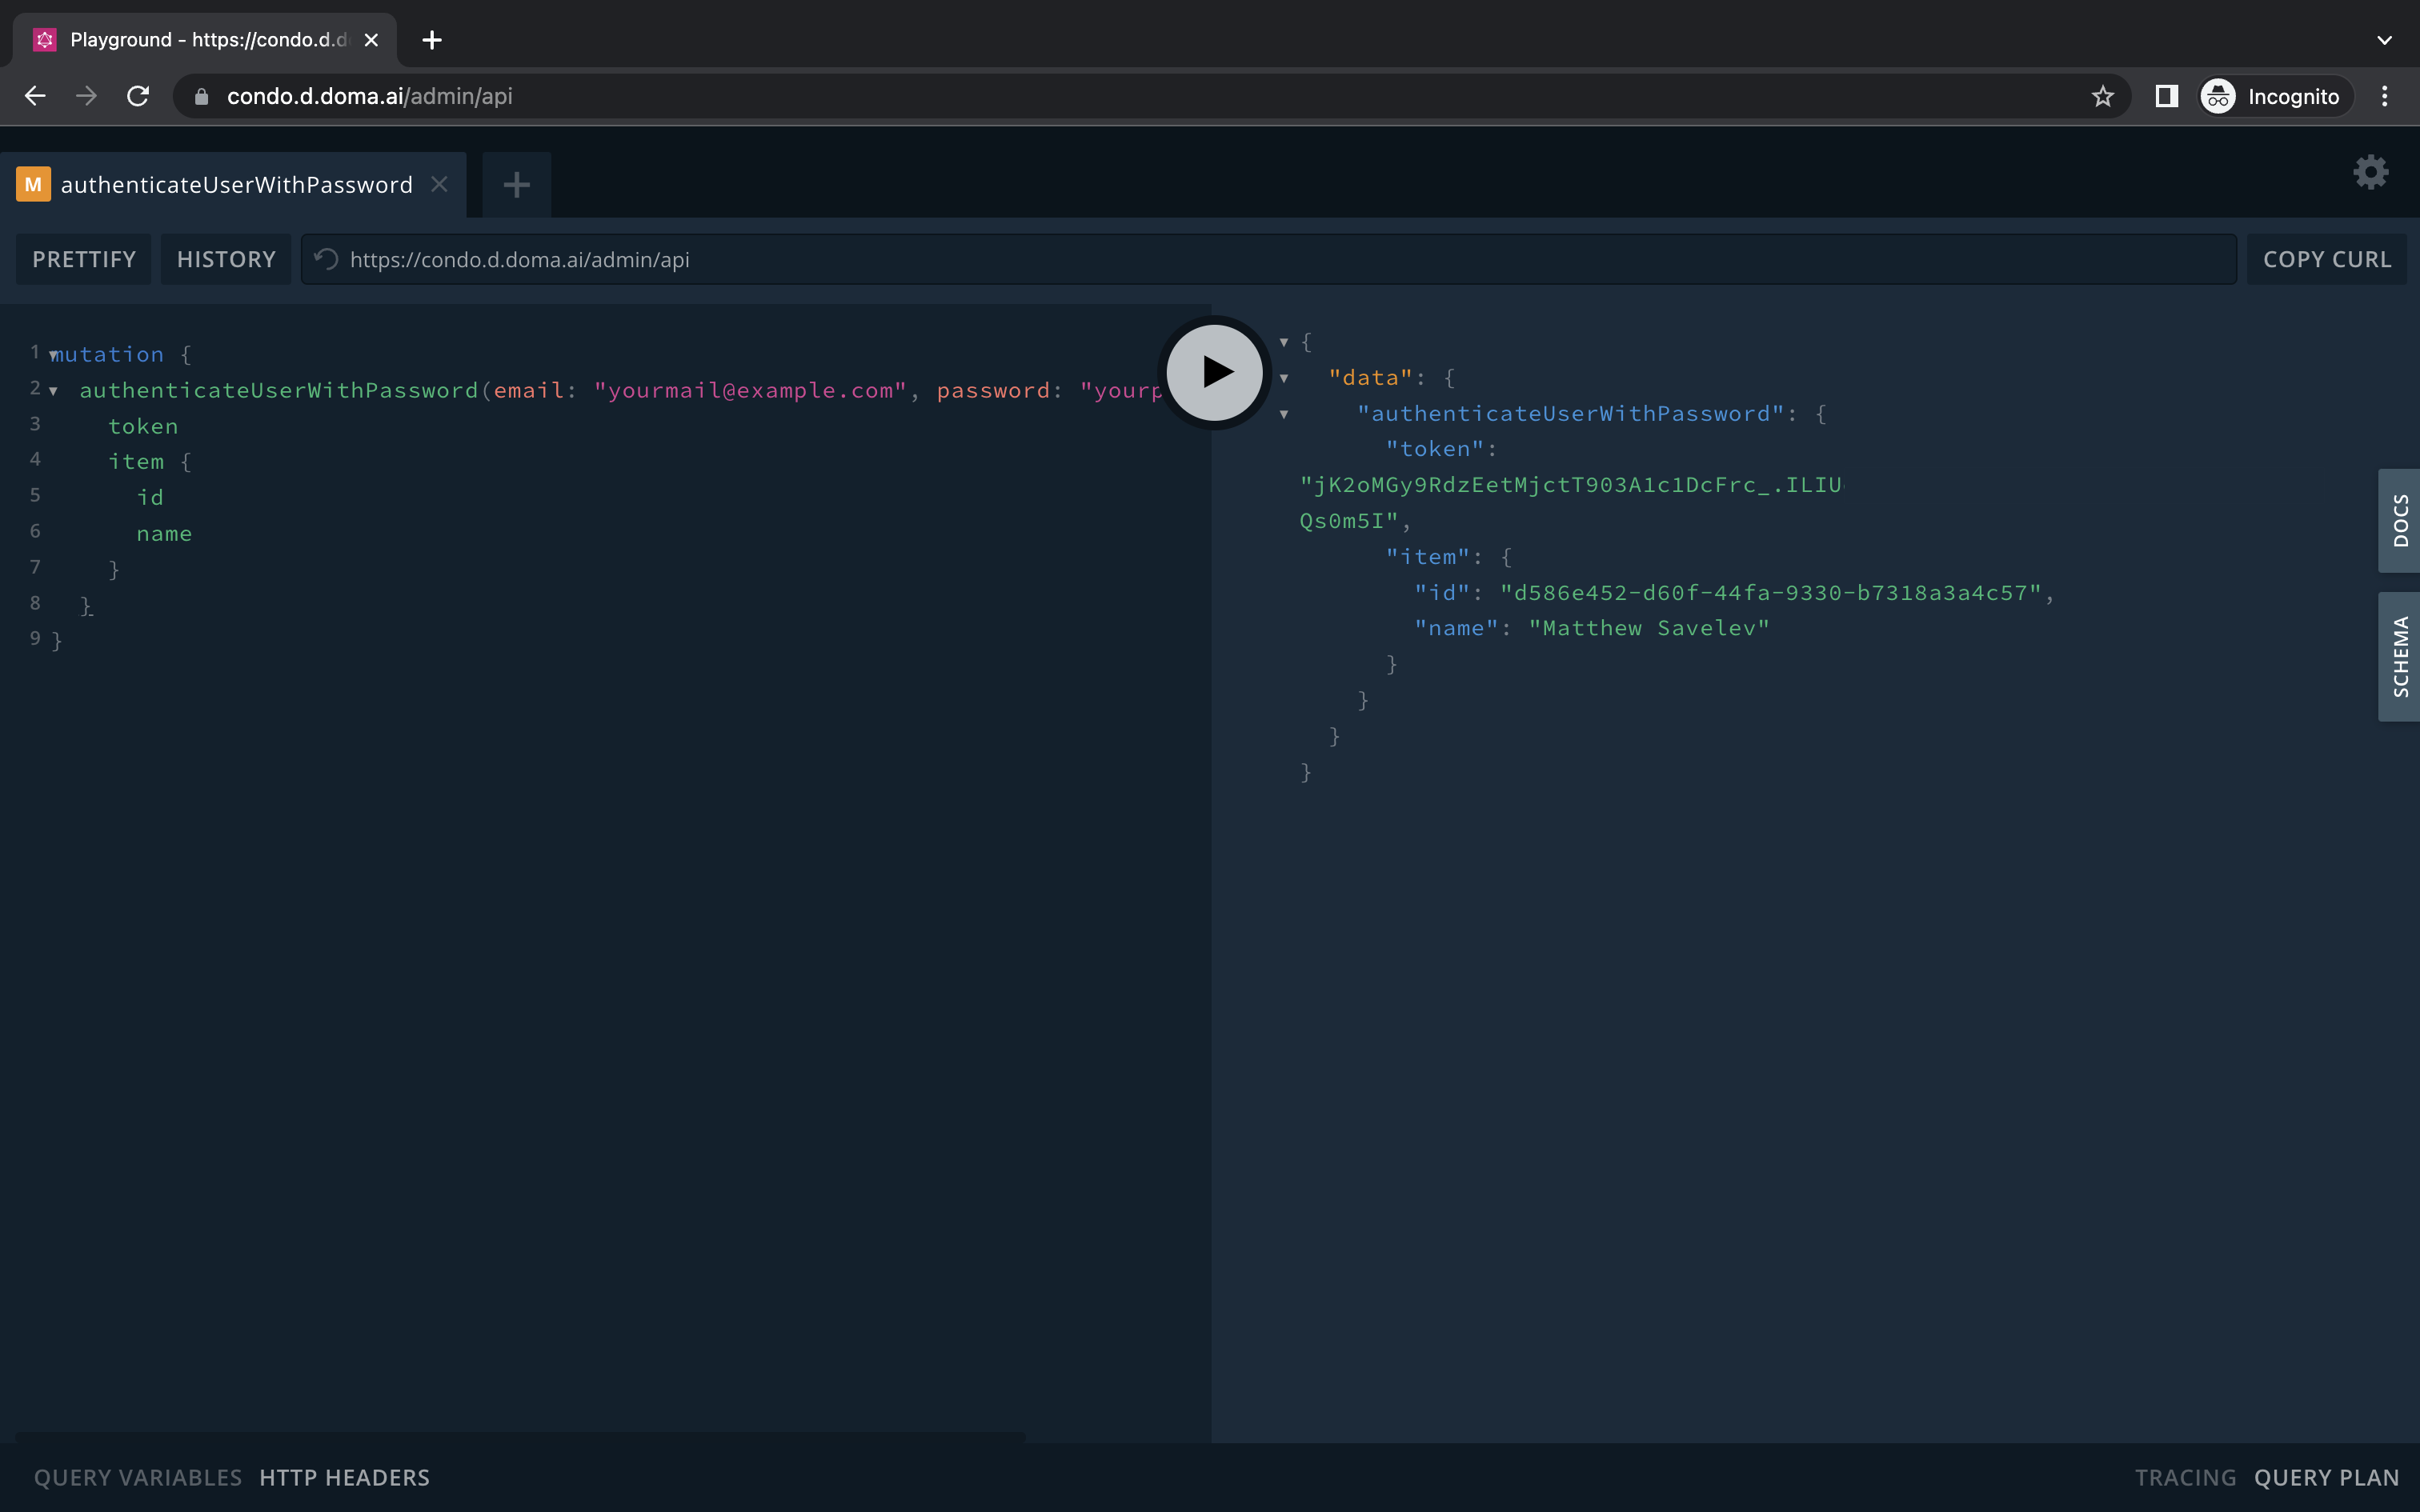Add a new query tab with the plus icon
This screenshot has width=2420, height=1512.
pos(516,183)
